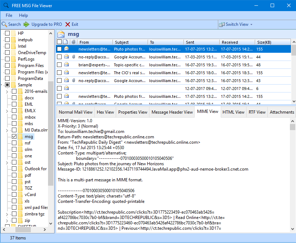
Task: Uncheck the msg folder checkbox
Action: 14,137
